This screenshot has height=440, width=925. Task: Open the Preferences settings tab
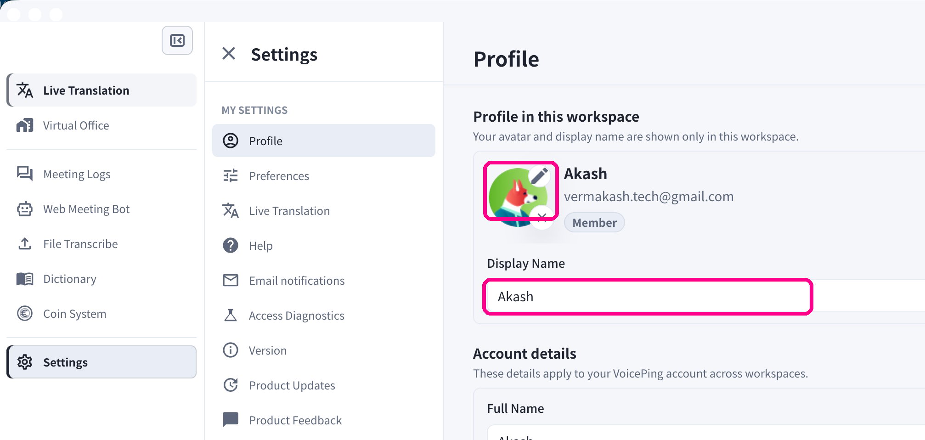(324, 176)
